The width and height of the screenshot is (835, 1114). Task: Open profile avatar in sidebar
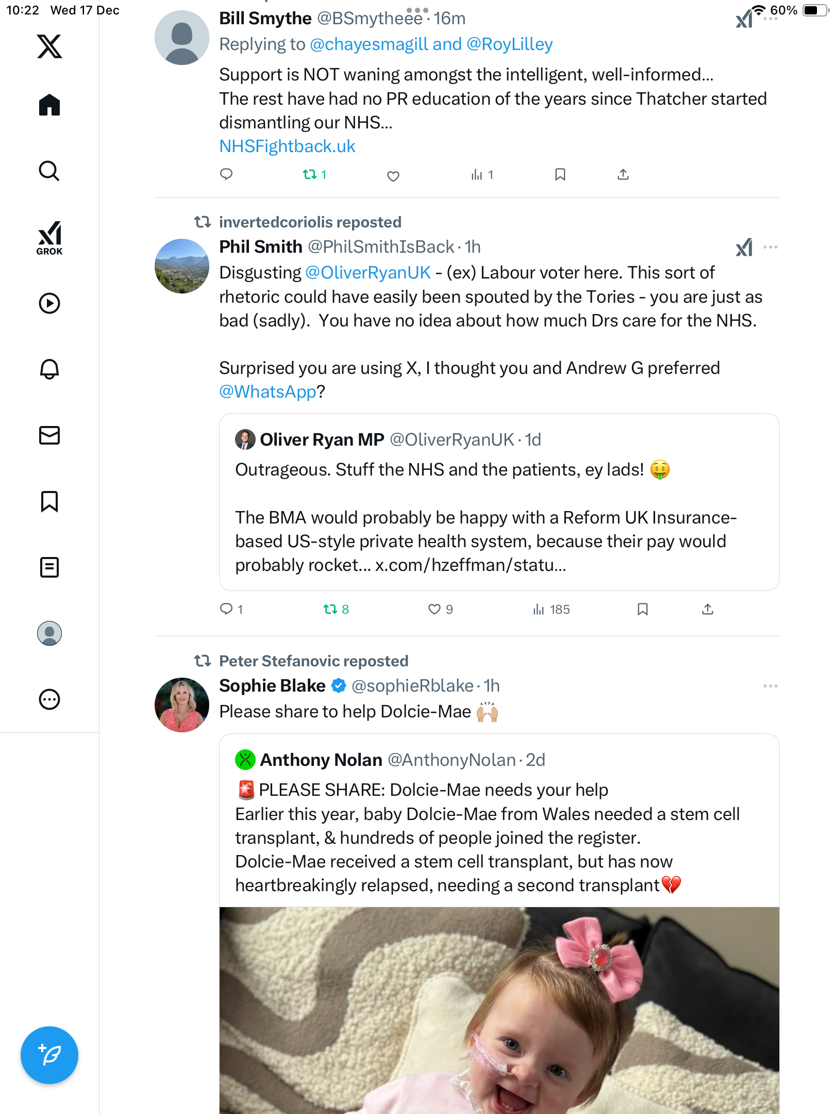pyautogui.click(x=49, y=633)
